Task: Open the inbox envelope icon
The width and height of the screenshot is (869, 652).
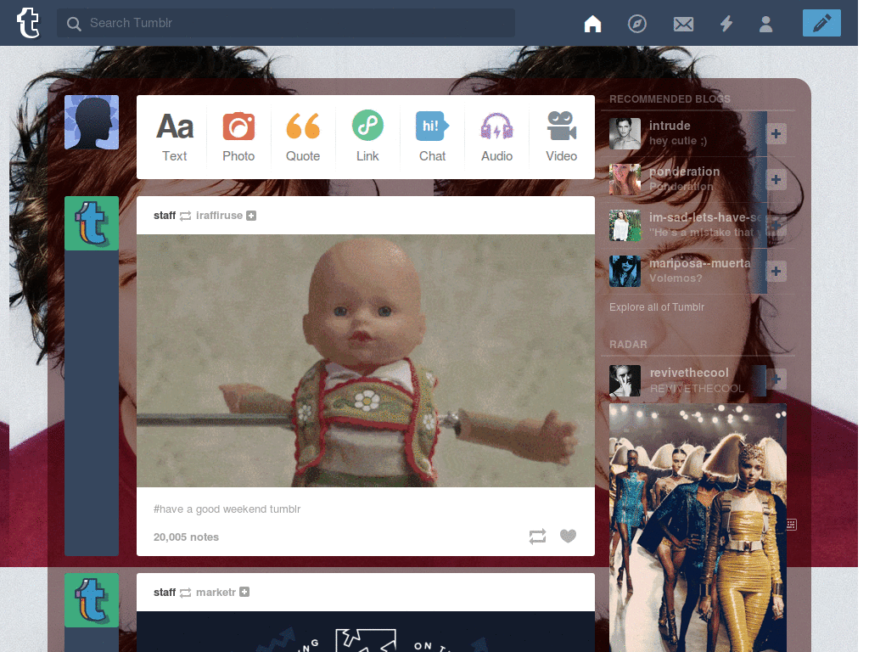Action: click(683, 24)
